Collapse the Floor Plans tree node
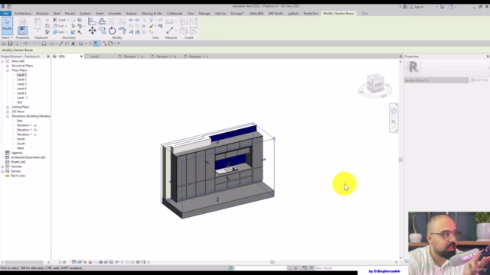 coord(8,70)
